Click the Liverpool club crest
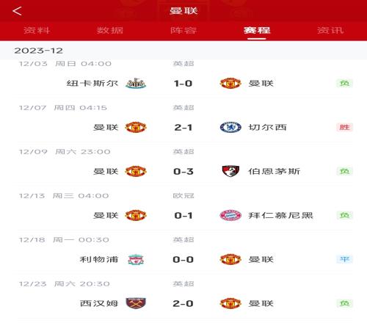367x323 pixels. click(136, 259)
